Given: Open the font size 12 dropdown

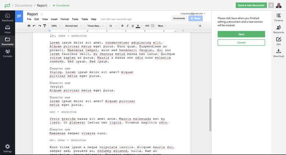Looking at the screenshot, I should click(113, 26).
